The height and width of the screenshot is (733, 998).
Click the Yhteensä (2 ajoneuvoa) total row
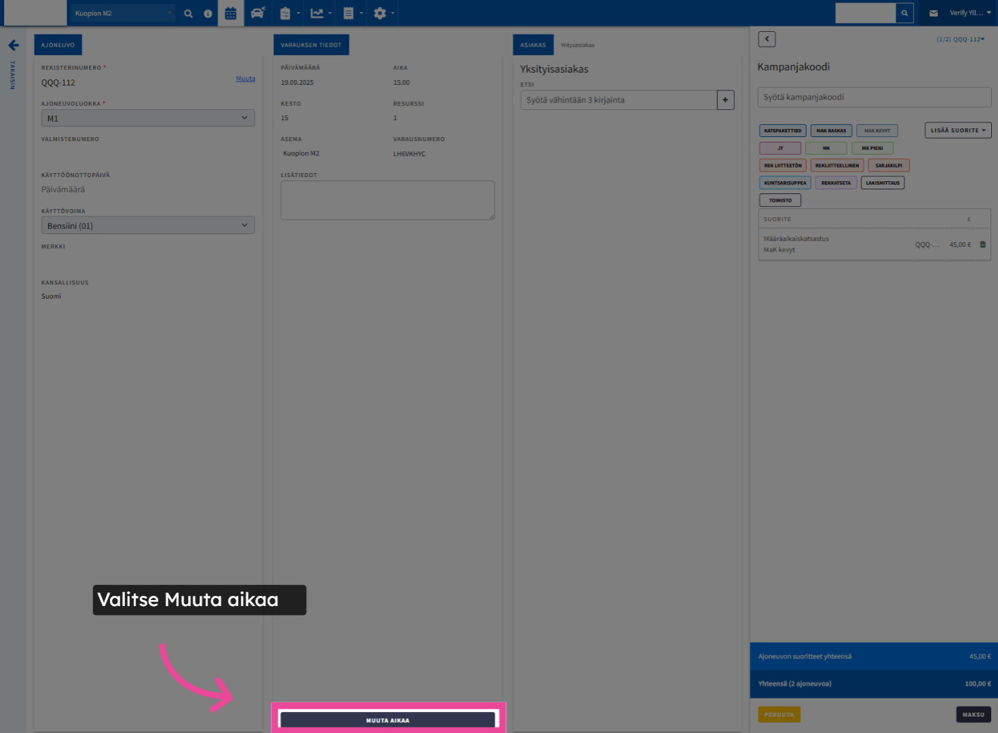(x=874, y=684)
